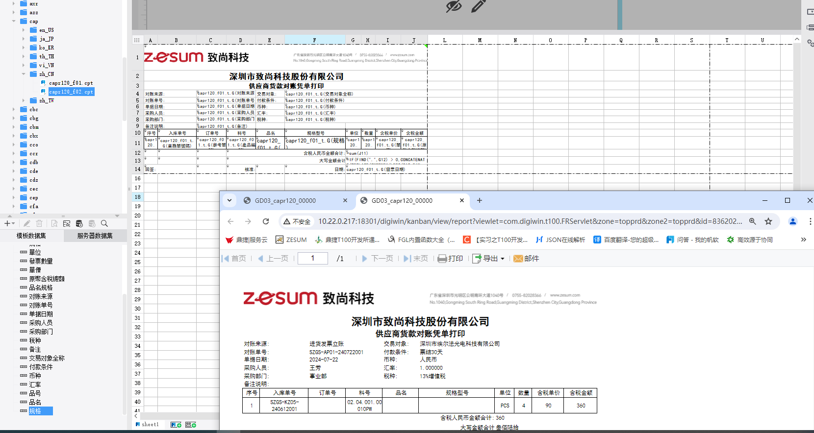
Task: Click the database with play button icon
Action: (79, 223)
